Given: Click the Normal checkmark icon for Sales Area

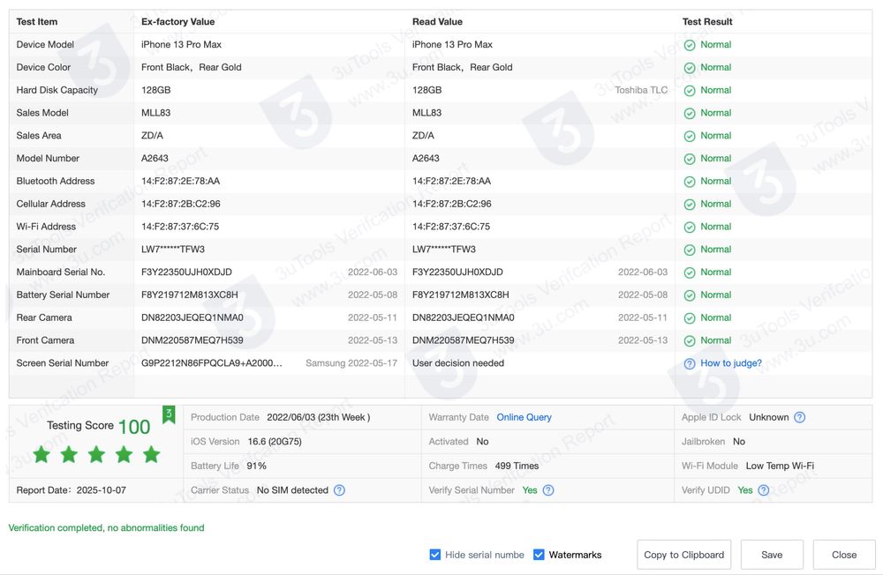Looking at the screenshot, I should [690, 136].
